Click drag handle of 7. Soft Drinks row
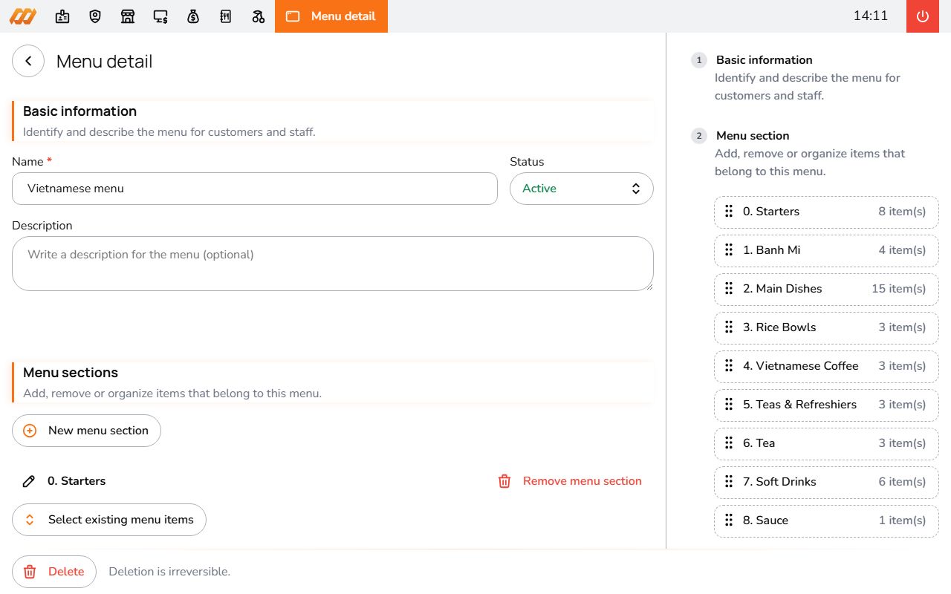Screen dimensions: 951x594 coord(729,482)
